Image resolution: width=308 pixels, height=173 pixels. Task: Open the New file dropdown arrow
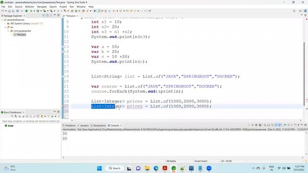[x=6, y=11]
